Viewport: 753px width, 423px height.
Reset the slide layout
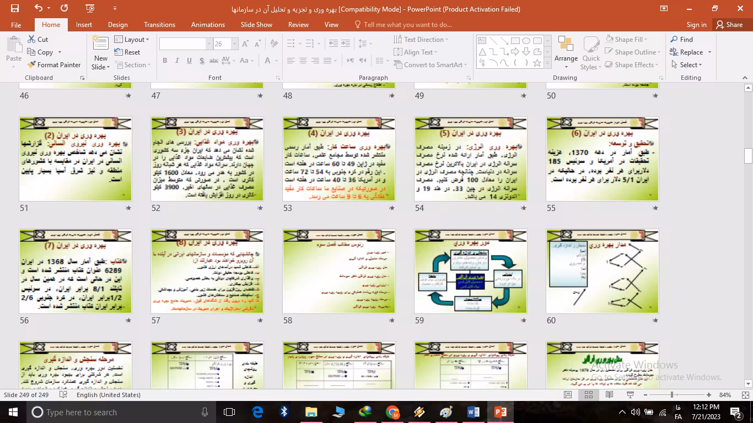pos(128,52)
